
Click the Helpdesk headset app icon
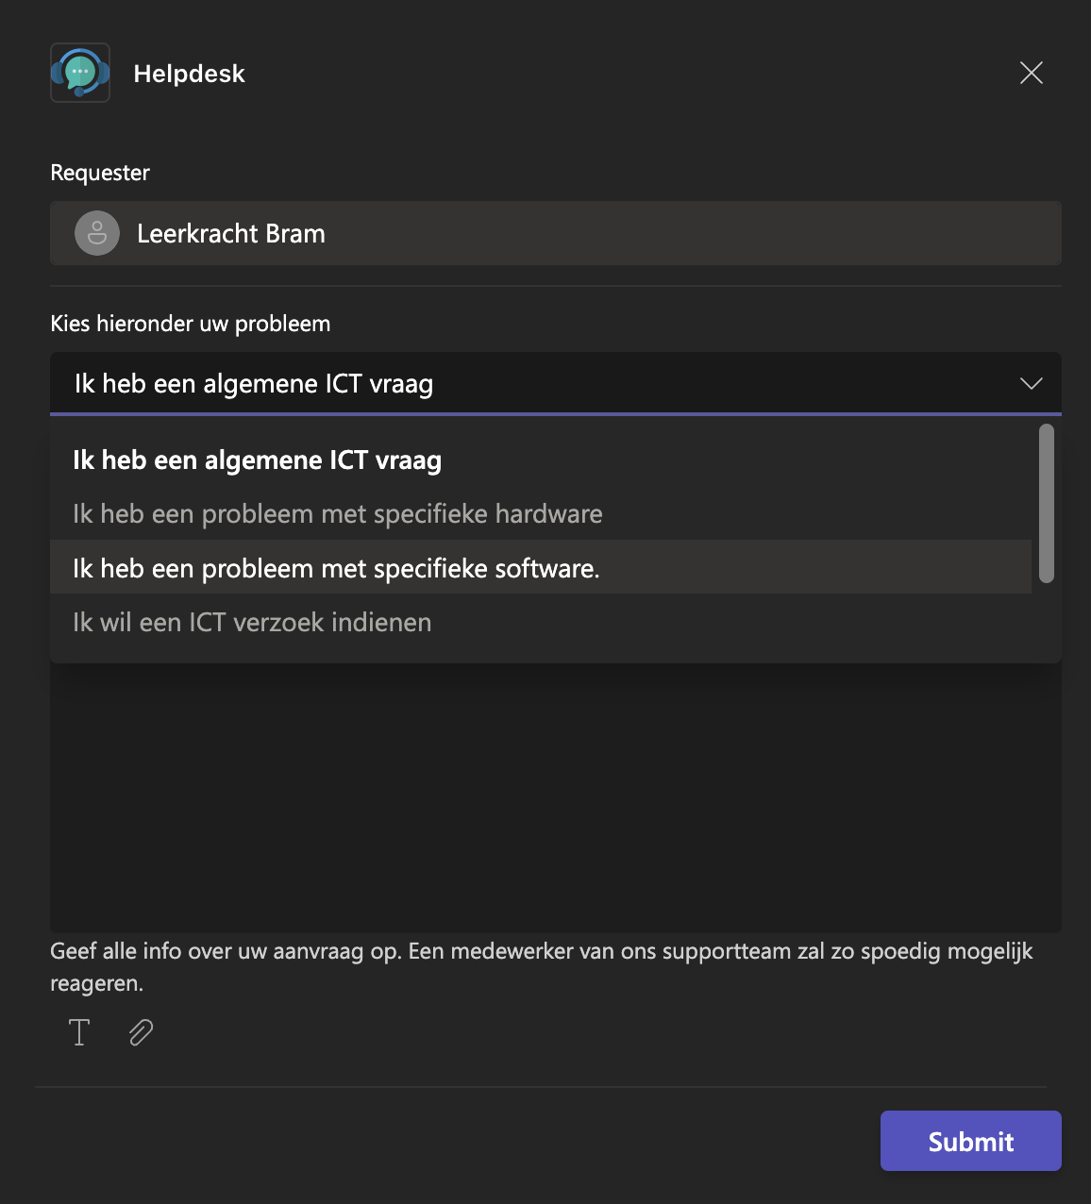[x=80, y=73]
